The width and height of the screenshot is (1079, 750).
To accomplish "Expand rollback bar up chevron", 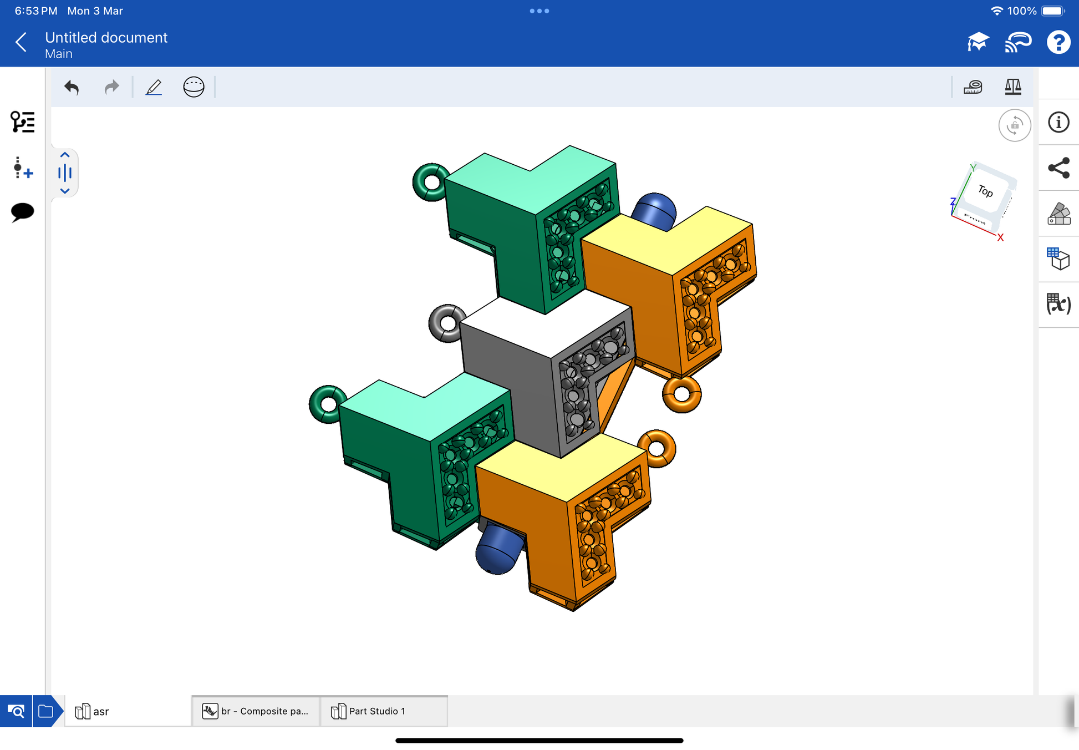I will [65, 155].
